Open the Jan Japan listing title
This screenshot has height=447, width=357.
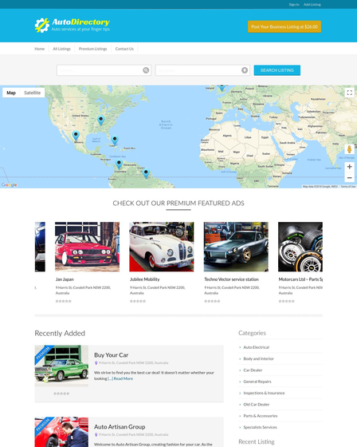(x=65, y=279)
